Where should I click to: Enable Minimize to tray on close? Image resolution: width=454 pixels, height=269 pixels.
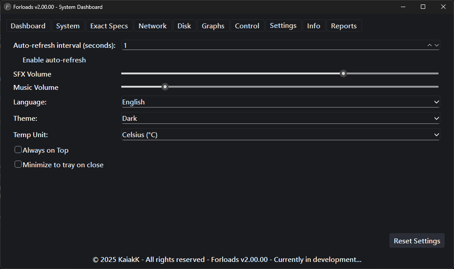[18, 164]
